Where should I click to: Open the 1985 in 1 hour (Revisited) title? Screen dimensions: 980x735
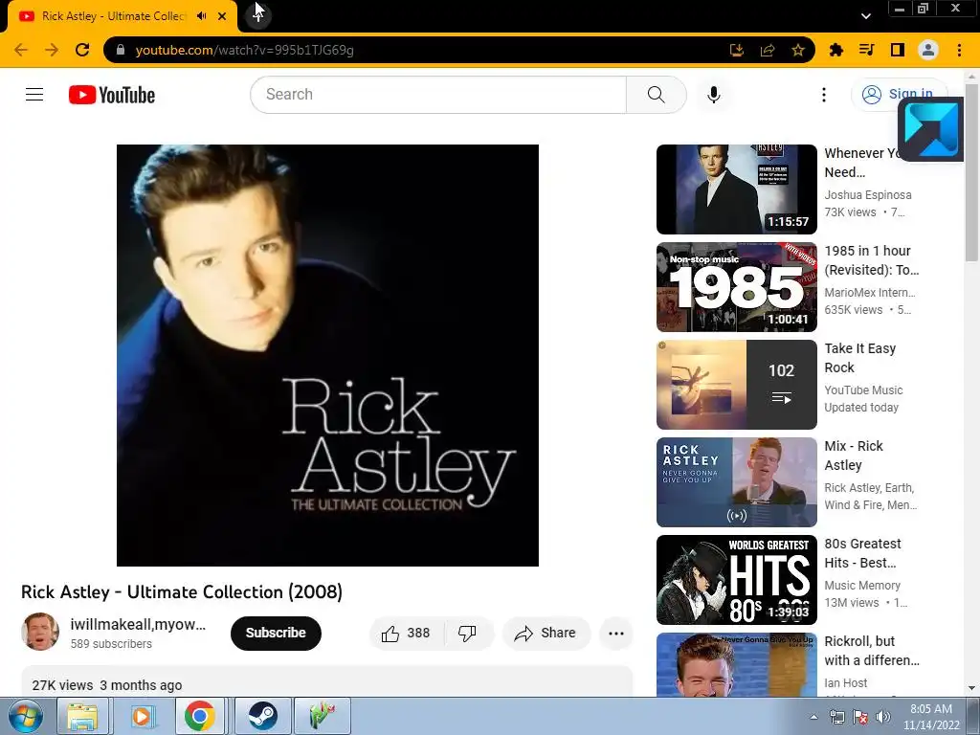(871, 260)
